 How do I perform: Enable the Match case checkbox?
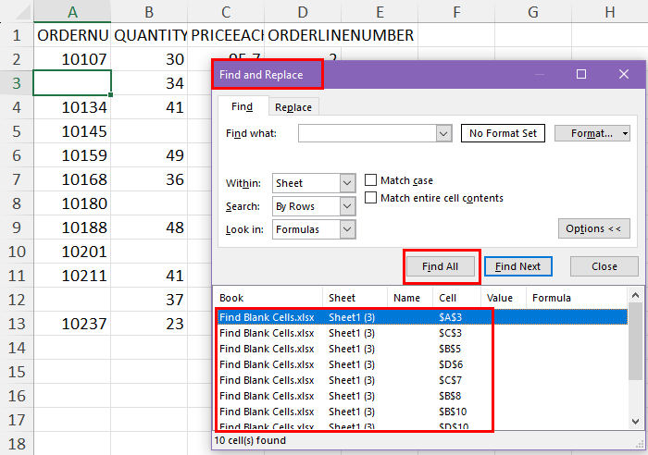(370, 180)
